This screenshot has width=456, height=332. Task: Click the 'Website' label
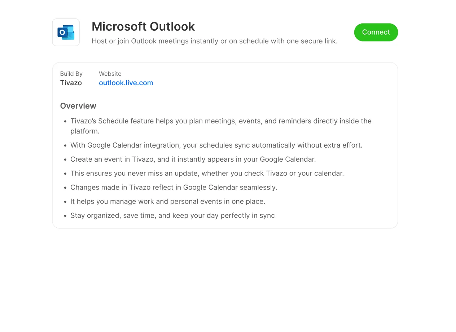(110, 74)
